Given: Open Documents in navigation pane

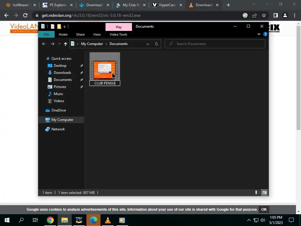Looking at the screenshot, I should pos(63,80).
